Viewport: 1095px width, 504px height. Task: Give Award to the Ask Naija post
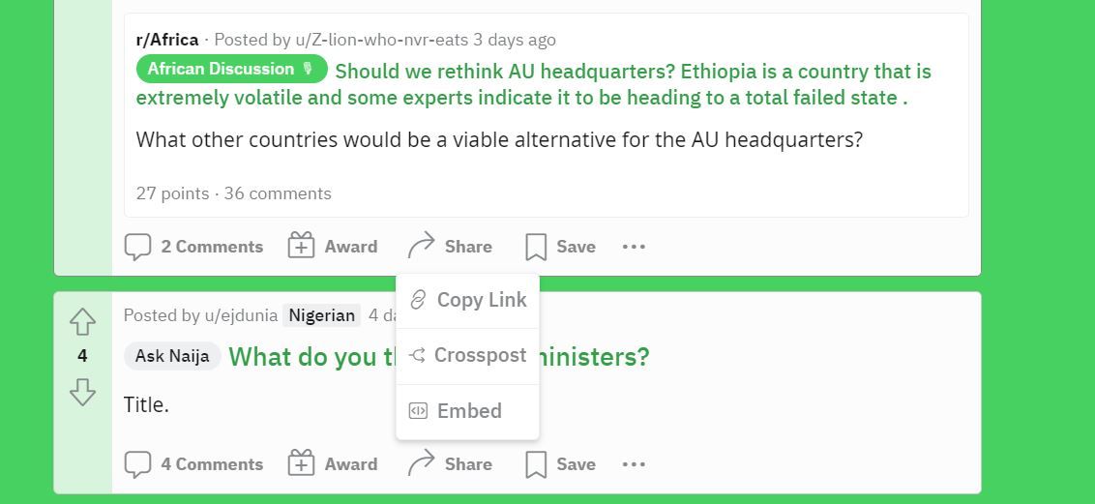pyautogui.click(x=333, y=464)
